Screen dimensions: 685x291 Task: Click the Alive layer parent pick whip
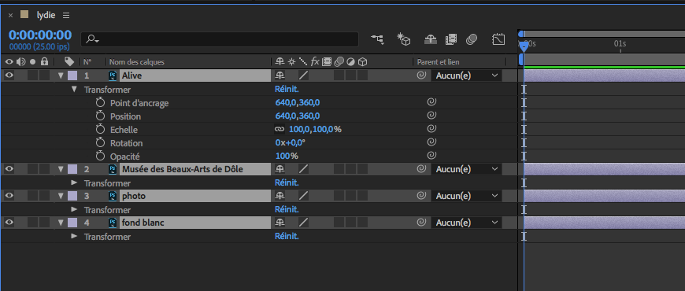point(421,76)
